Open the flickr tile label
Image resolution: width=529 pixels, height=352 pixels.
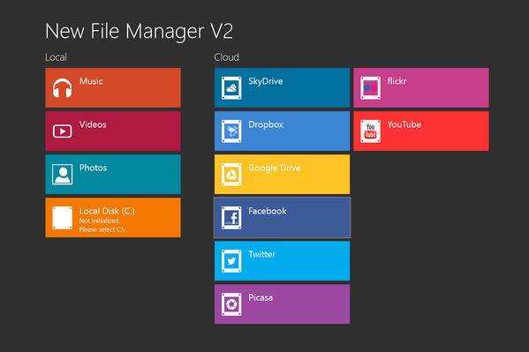click(x=397, y=81)
